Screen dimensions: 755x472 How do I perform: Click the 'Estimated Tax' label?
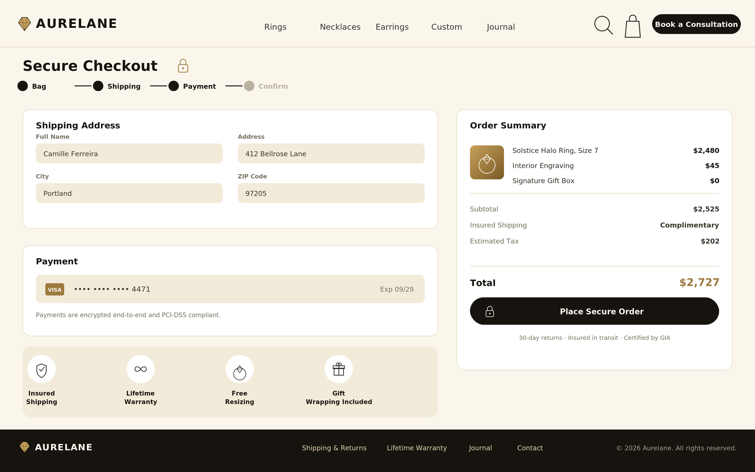494,241
